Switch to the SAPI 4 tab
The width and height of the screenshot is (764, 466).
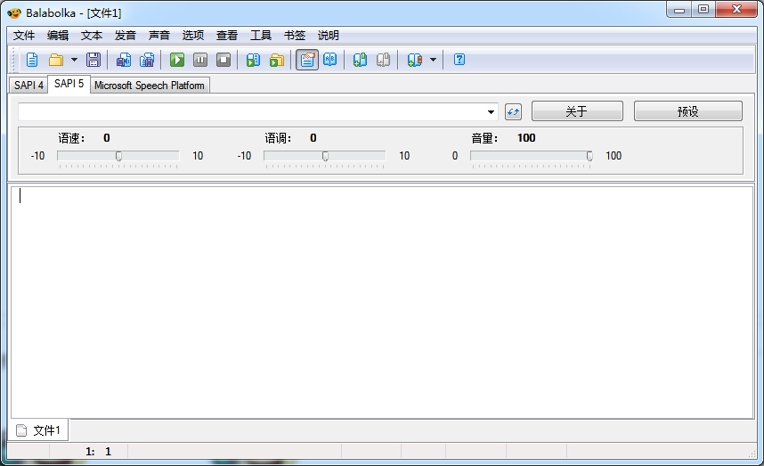coord(28,86)
